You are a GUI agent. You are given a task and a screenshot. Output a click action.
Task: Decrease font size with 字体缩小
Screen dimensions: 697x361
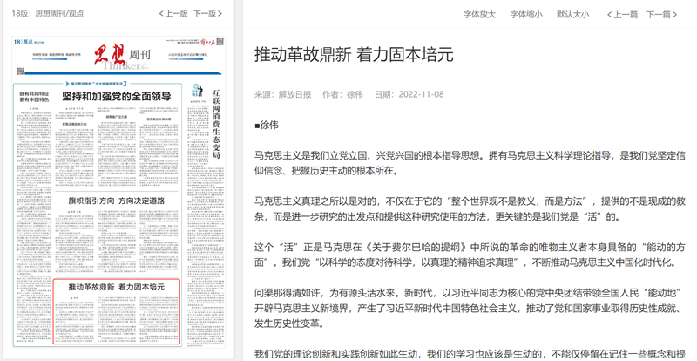point(525,15)
